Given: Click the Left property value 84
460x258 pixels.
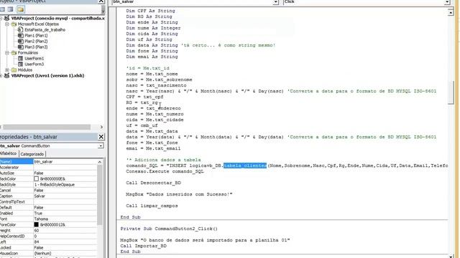Looking at the screenshot, I should [65, 242].
